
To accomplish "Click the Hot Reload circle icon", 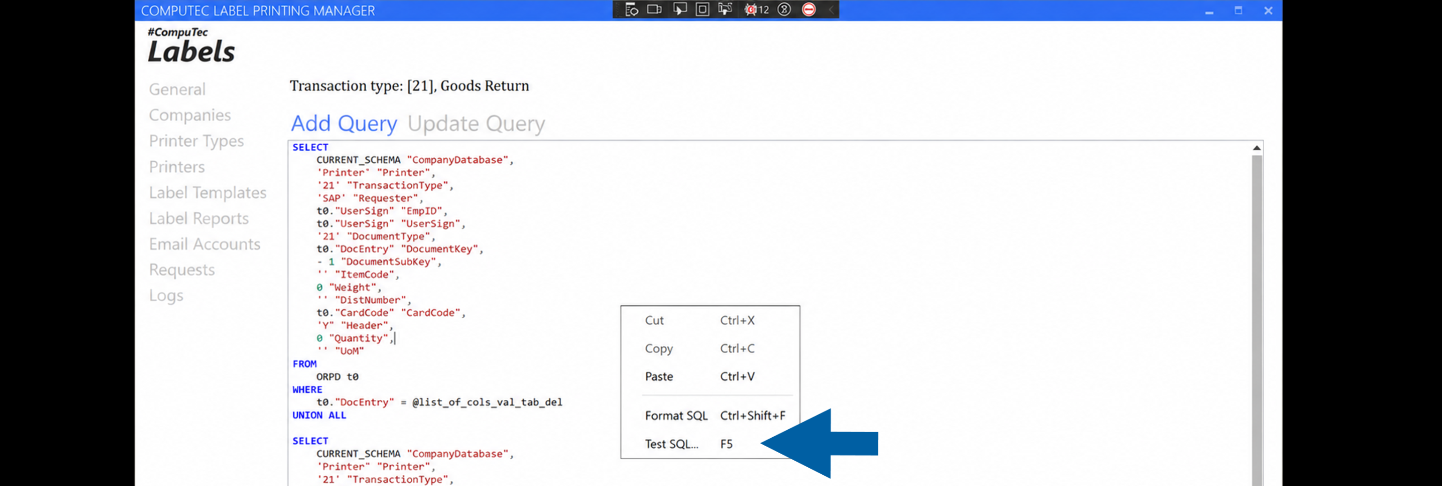I will pos(784,9).
